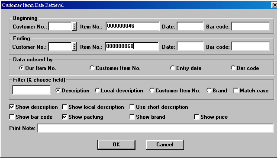Click the Ending Date field

[190, 46]
